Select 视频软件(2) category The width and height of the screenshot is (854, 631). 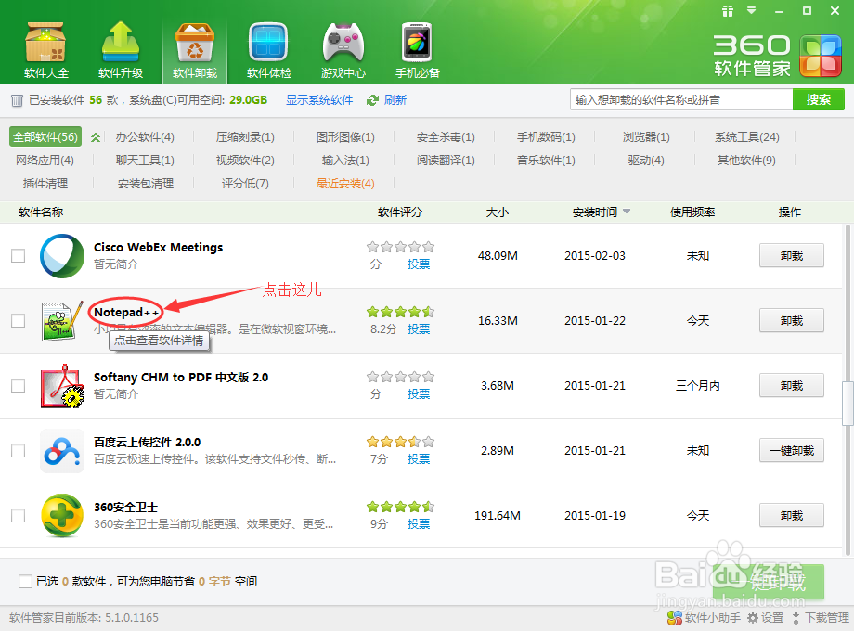click(x=245, y=160)
